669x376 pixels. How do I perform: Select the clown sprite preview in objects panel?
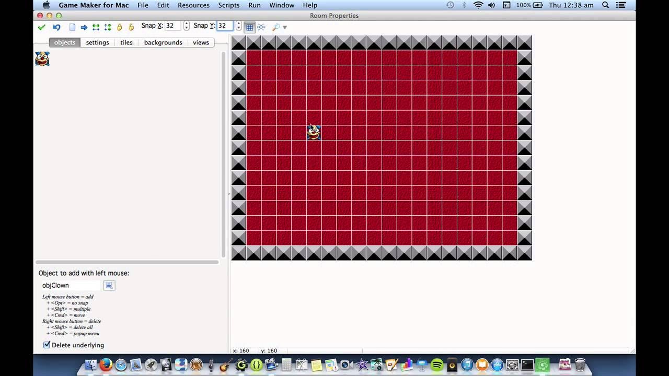pyautogui.click(x=42, y=59)
